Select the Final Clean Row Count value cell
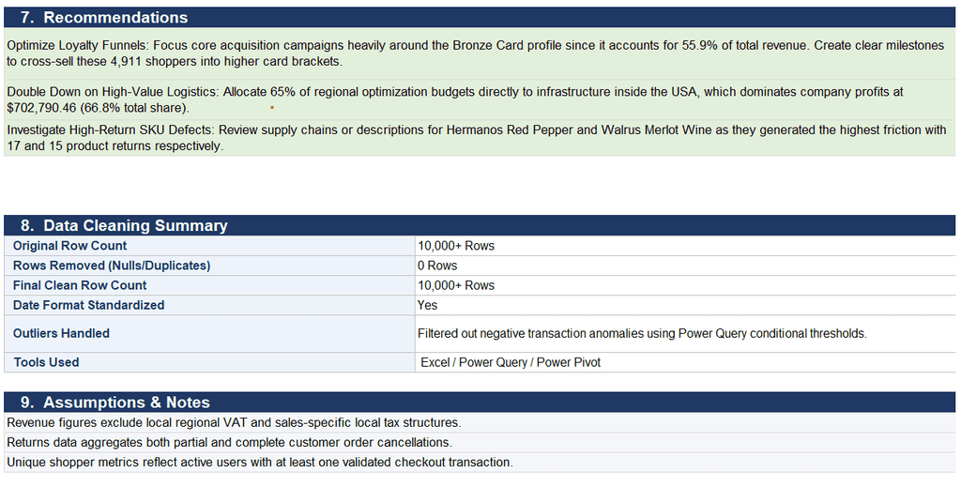Screen dimensions: 961x487 [x=685, y=285]
